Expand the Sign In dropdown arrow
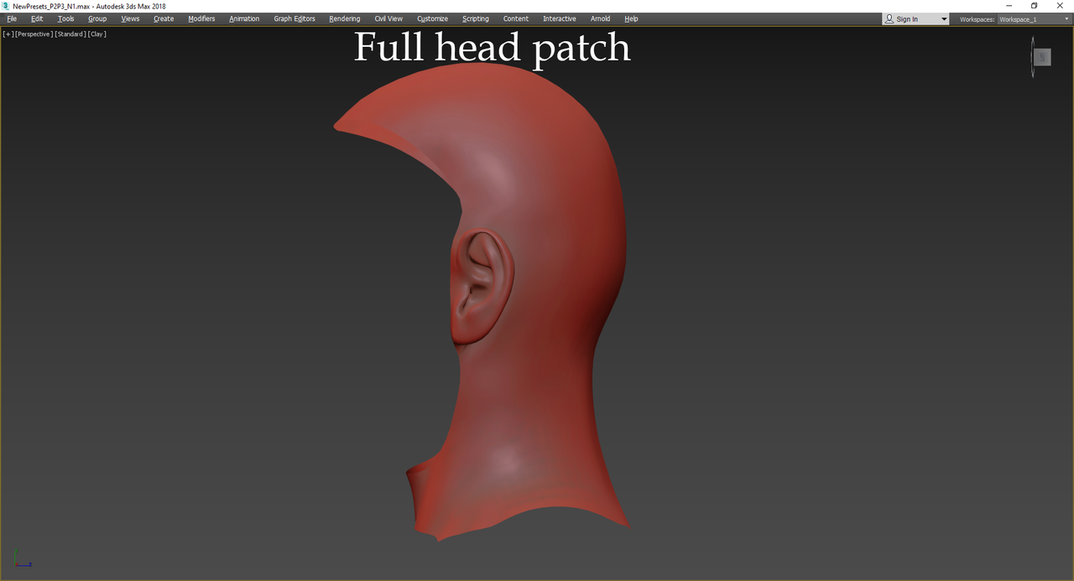 [x=944, y=19]
